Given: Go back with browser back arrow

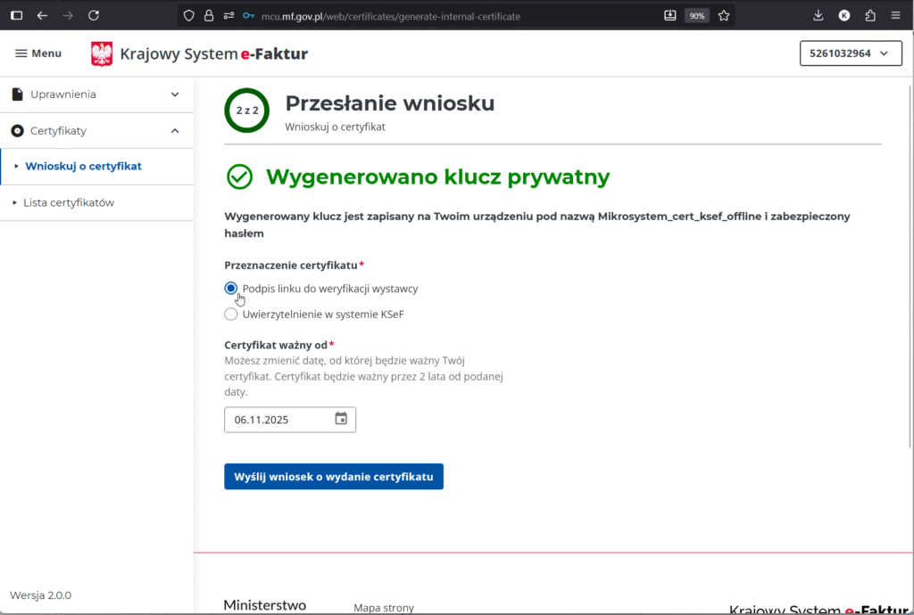Looking at the screenshot, I should click(x=42, y=15).
